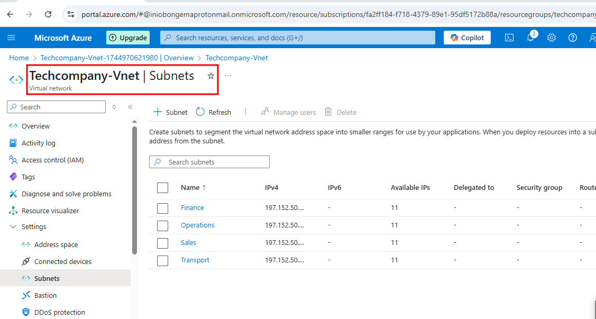Open the Azure portal hamburger menu
This screenshot has width=596, height=319.
[11, 38]
